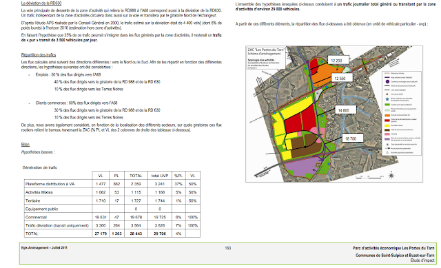Select the cell value "1 115"
The image size is (441, 268).
click(x=136, y=192)
